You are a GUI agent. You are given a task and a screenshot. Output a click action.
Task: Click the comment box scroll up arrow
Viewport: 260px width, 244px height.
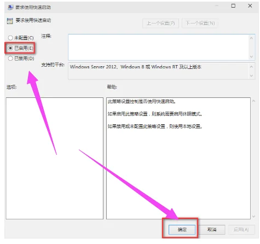tap(251, 38)
